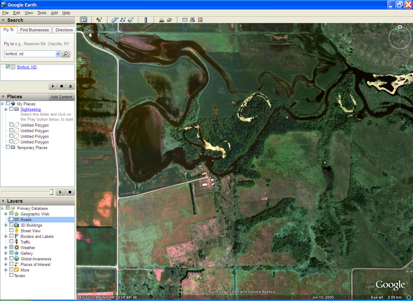The height and width of the screenshot is (301, 413).
Task: Open the View menu
Action: pos(29,13)
